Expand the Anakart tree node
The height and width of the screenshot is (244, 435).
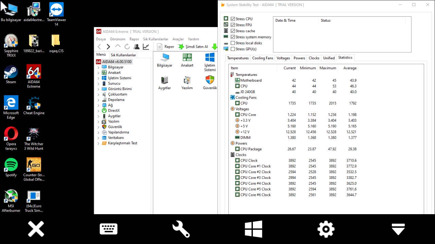[99, 73]
